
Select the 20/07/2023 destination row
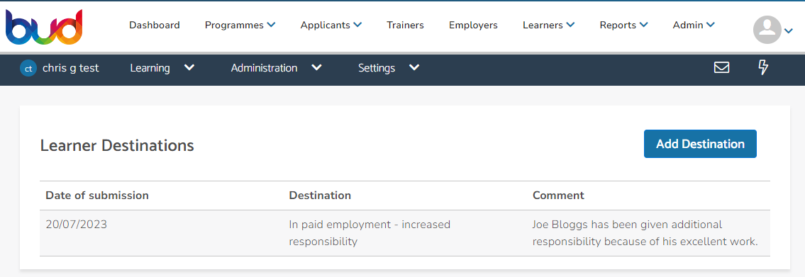404,233
